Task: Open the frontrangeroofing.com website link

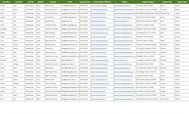Action: (x=123, y=25)
